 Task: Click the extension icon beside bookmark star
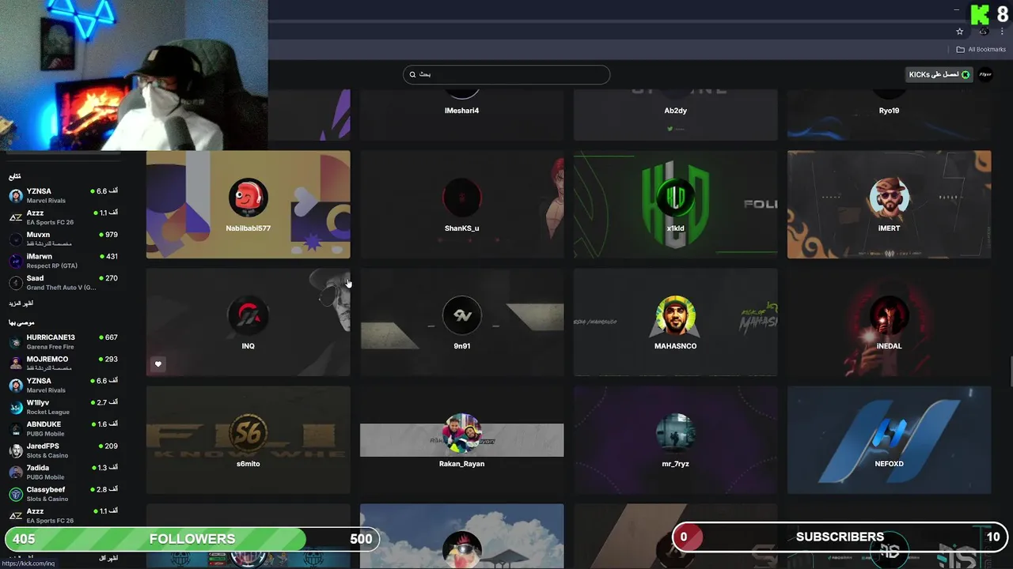click(984, 32)
